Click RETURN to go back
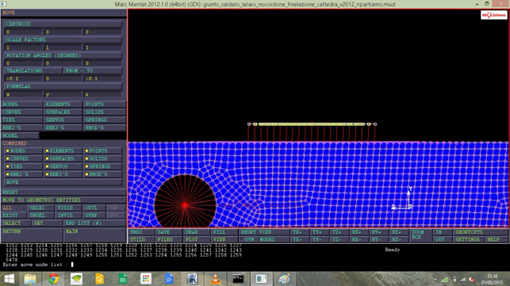The image size is (510, 286). pos(32,235)
